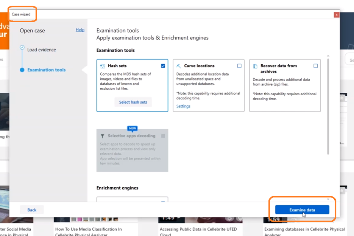Click the tools list scrollbar
Screen dimensions: 354x236
(x=328, y=107)
